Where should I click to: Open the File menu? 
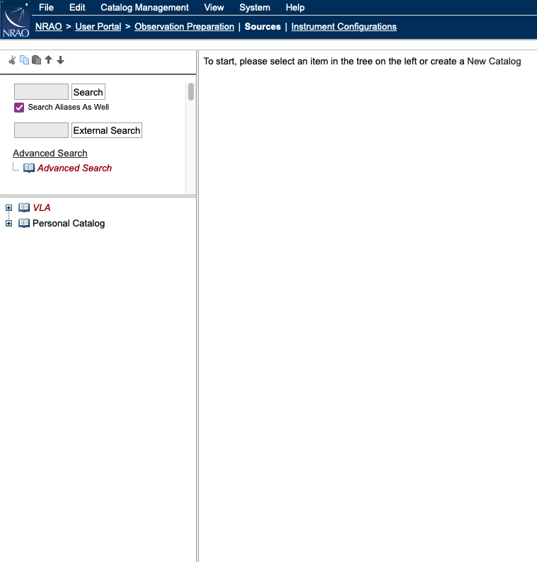pos(46,8)
